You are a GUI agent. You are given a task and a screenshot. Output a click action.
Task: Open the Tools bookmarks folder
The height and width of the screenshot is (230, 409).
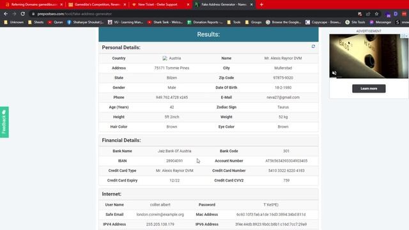click(x=234, y=22)
